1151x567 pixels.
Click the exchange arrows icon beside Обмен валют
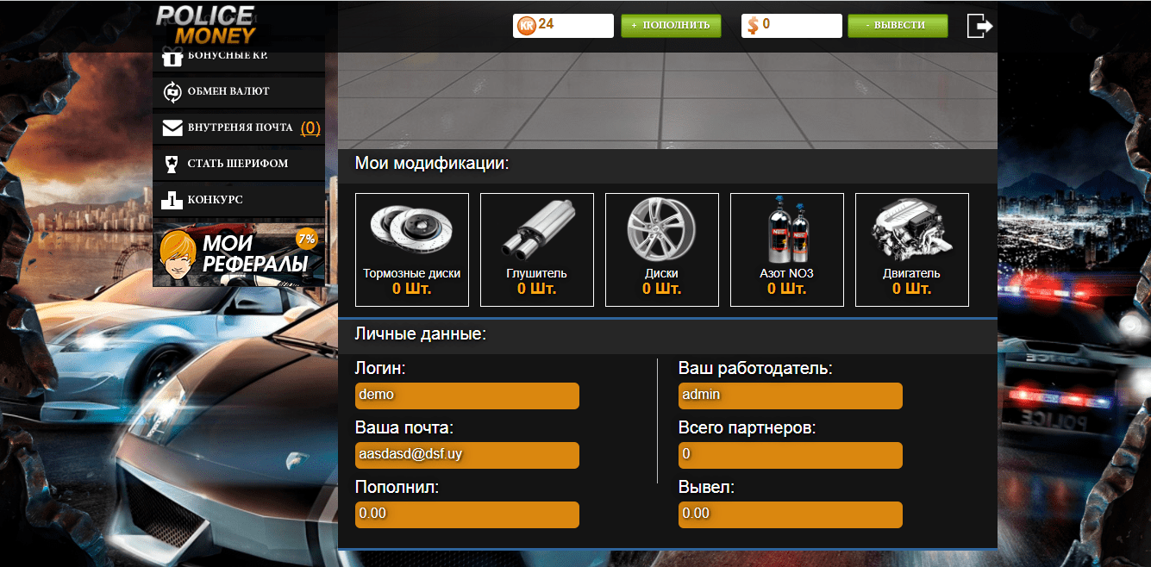172,91
